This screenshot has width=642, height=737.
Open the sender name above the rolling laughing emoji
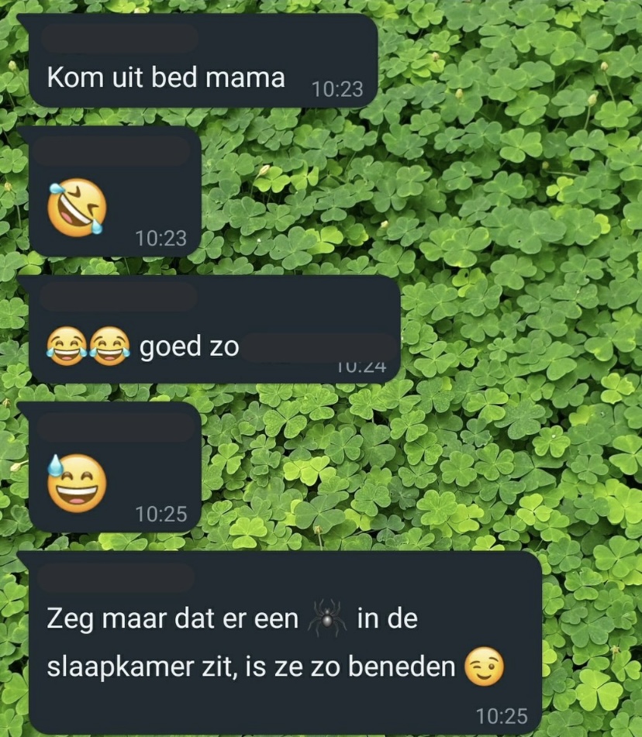(113, 151)
